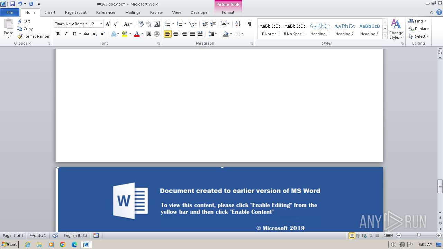
Task: Apply superscript formatting
Action: point(103,34)
